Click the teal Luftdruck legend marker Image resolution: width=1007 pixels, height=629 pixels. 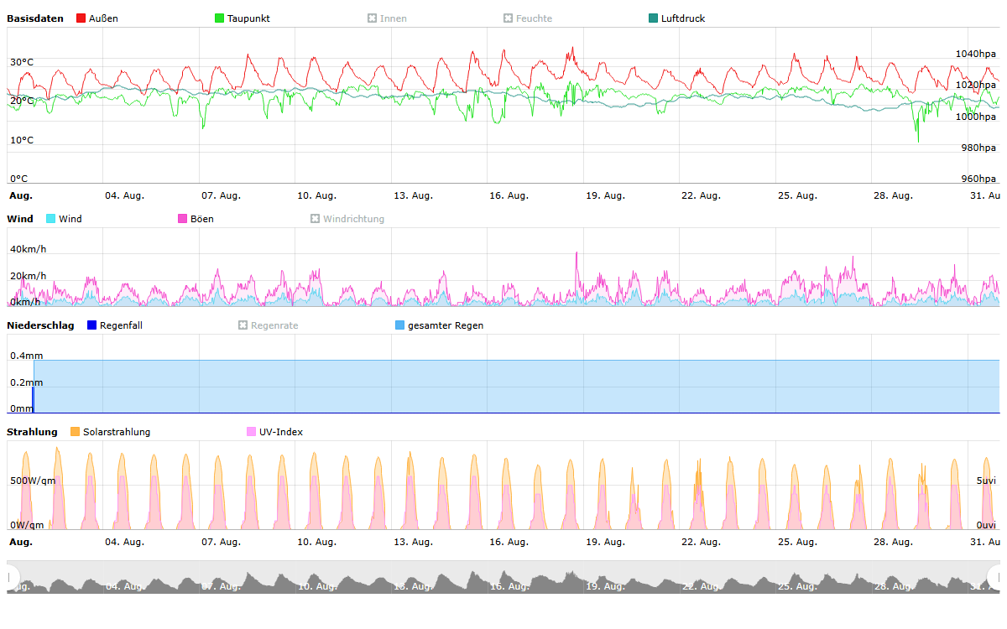(x=654, y=18)
